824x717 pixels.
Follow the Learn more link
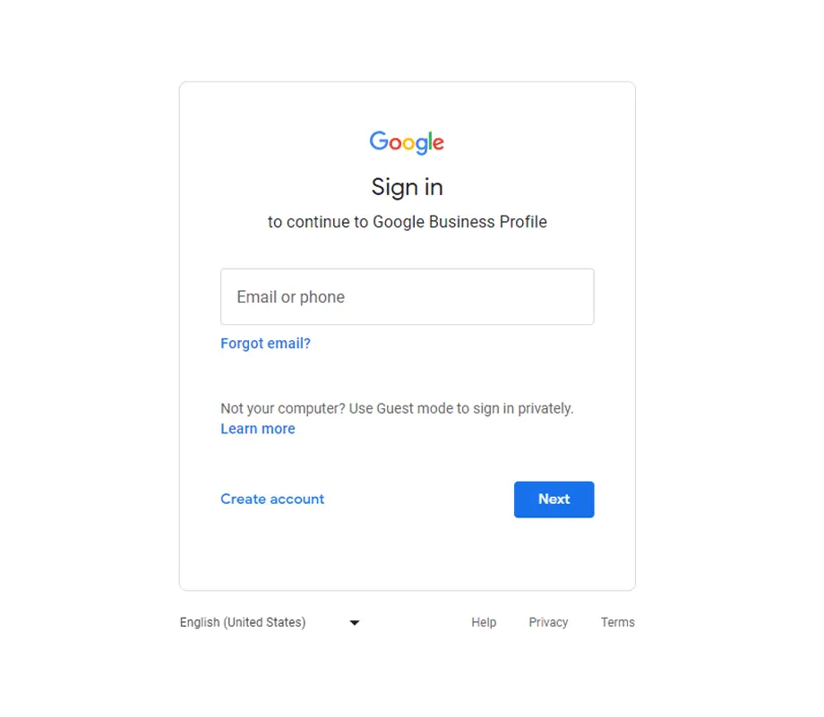click(258, 429)
